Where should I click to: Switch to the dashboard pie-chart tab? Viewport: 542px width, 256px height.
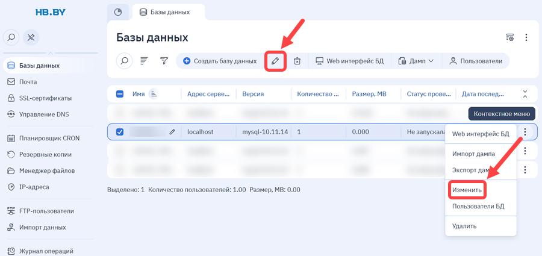point(118,12)
